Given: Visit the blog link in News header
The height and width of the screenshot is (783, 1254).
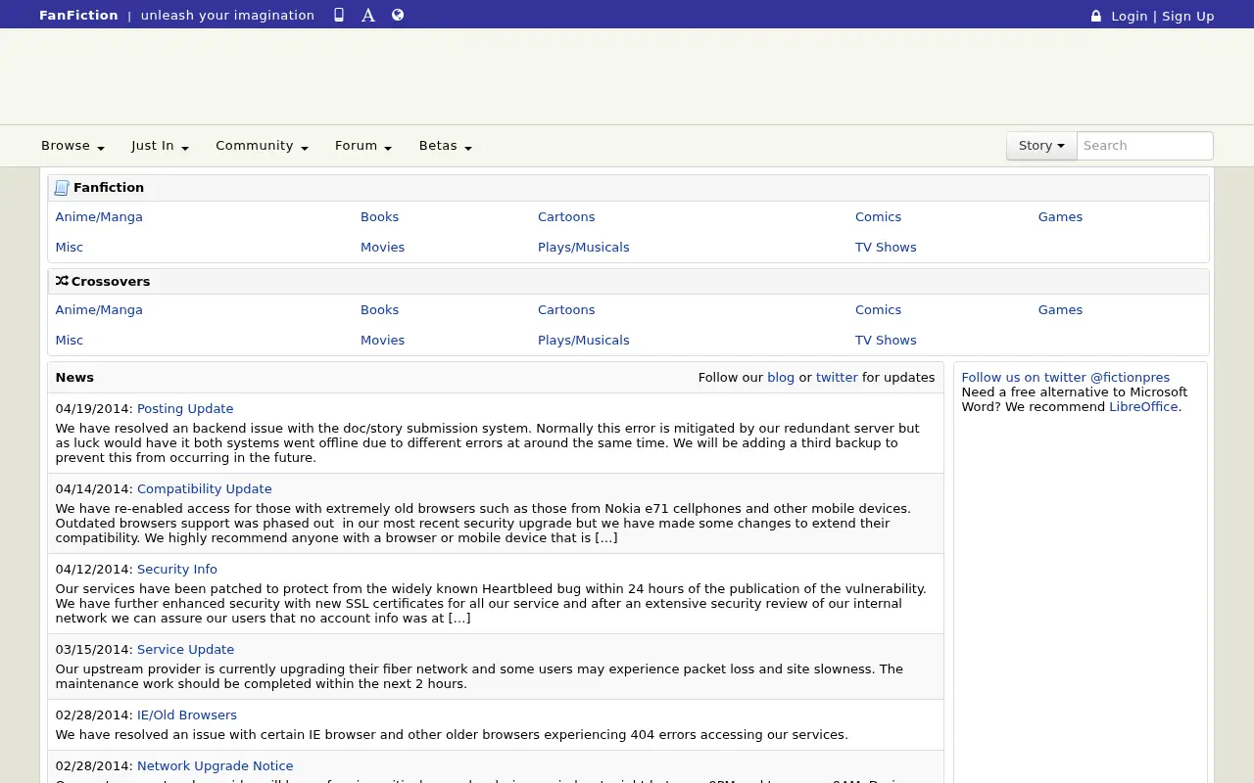Looking at the screenshot, I should (781, 378).
